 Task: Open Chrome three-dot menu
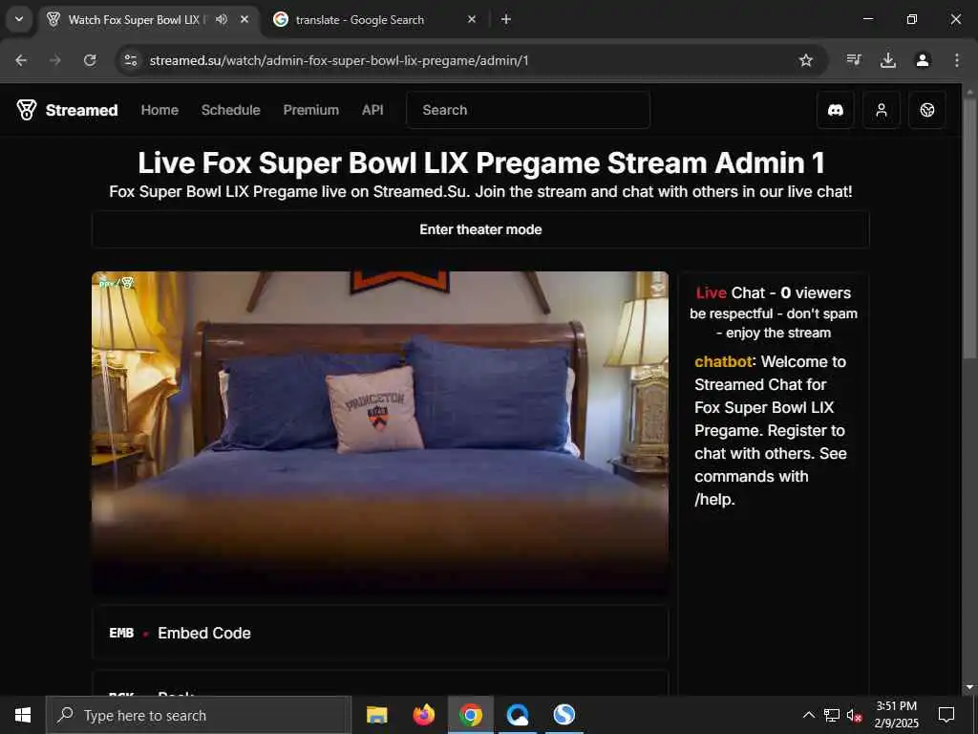click(x=957, y=60)
